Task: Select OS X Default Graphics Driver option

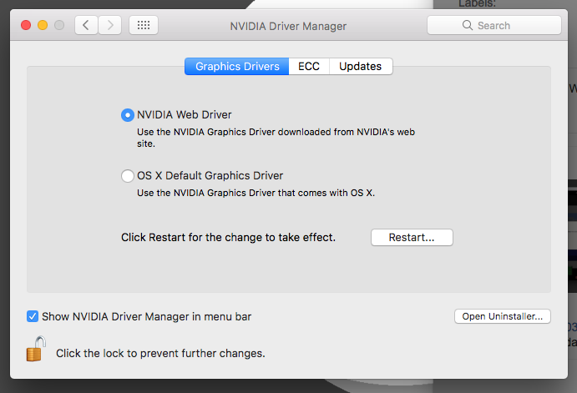Action: coord(127,176)
